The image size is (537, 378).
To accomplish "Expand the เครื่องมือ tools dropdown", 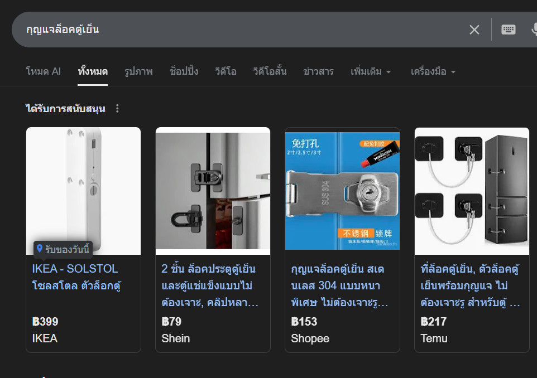I will click(433, 71).
